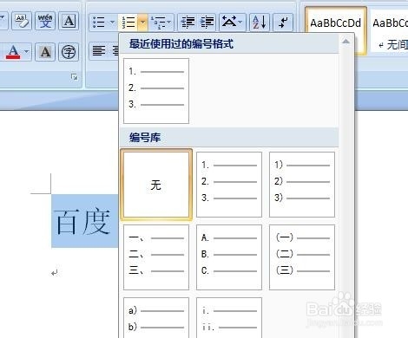The image size is (408, 338).
Task: Choose the i. ii. roman numbering format
Action: pyautogui.click(x=229, y=318)
